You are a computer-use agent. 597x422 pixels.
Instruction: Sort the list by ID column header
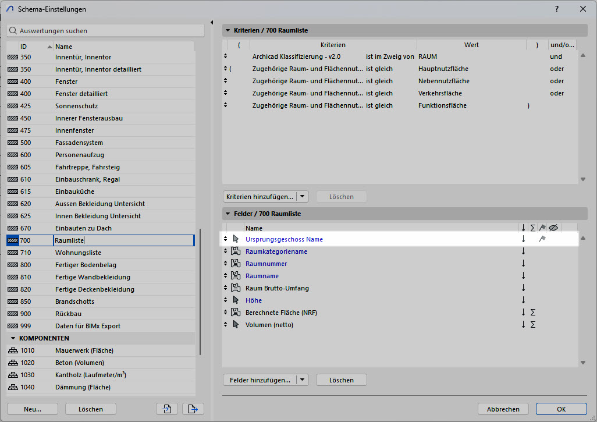click(32, 47)
